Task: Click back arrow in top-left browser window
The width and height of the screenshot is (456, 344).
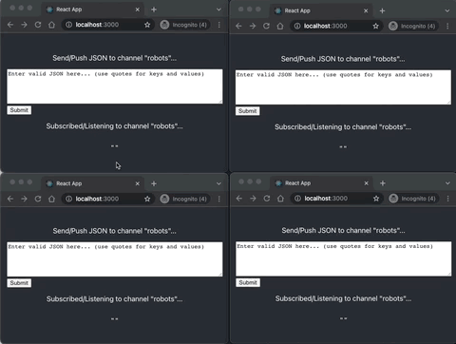Action: coord(10,25)
